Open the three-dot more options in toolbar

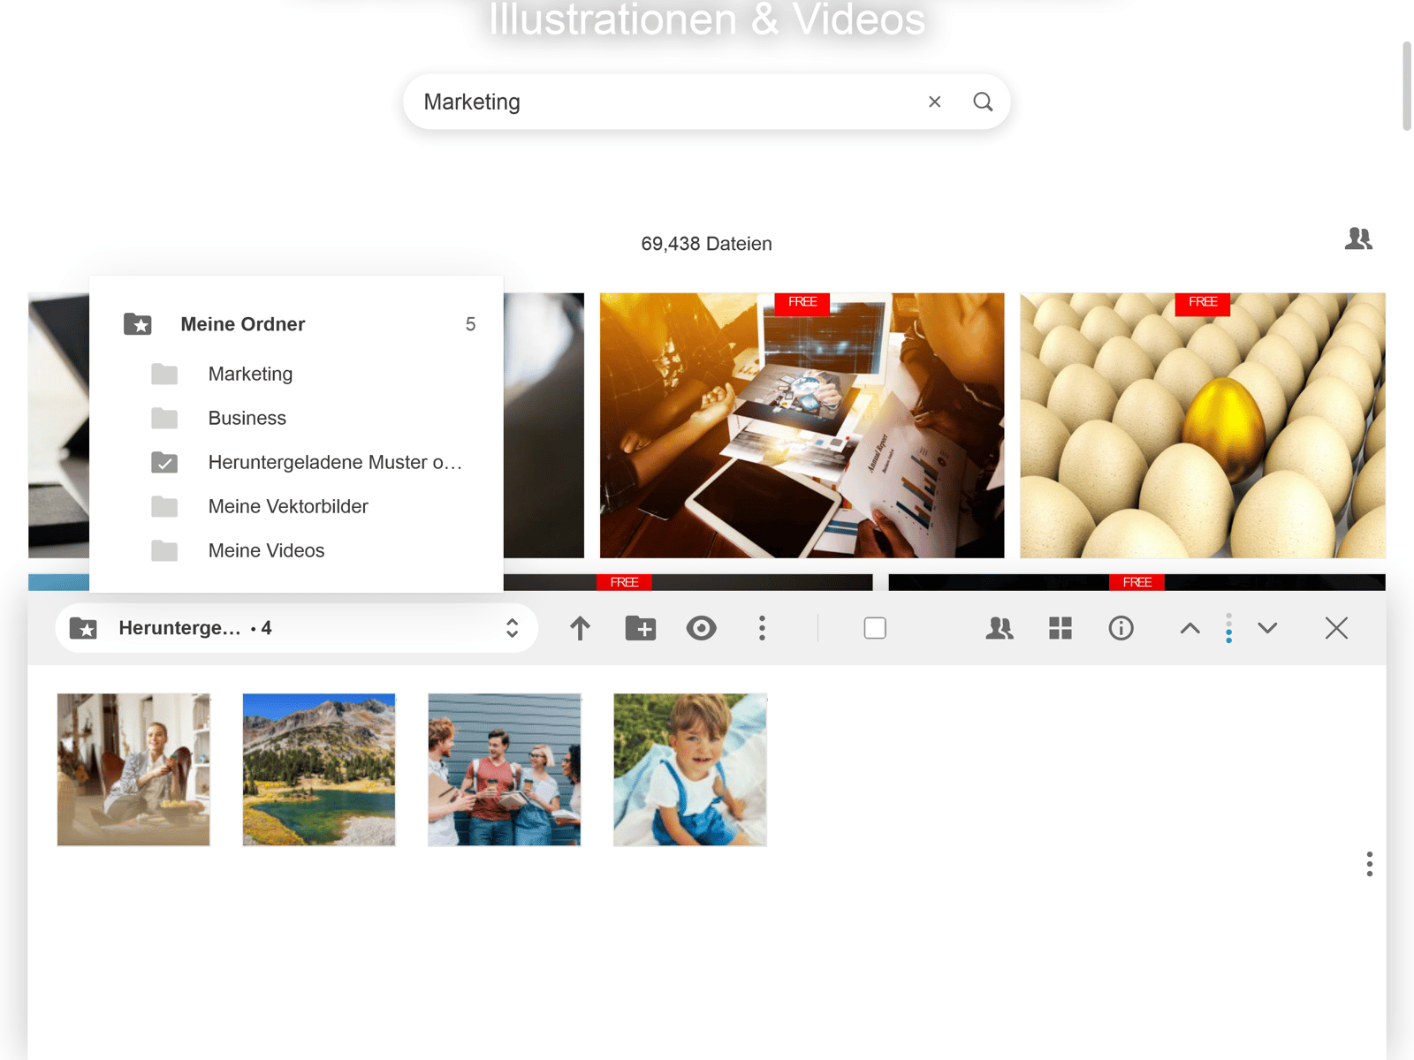tap(762, 628)
